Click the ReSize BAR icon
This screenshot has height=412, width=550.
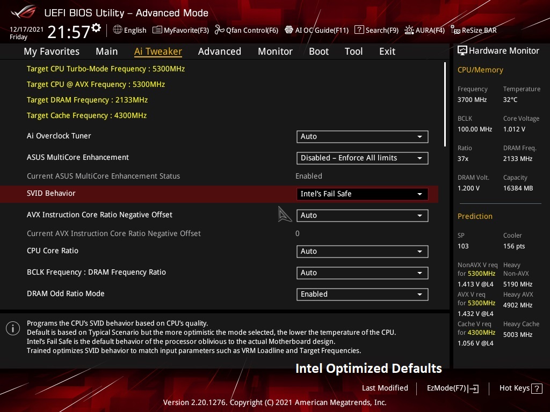(455, 30)
